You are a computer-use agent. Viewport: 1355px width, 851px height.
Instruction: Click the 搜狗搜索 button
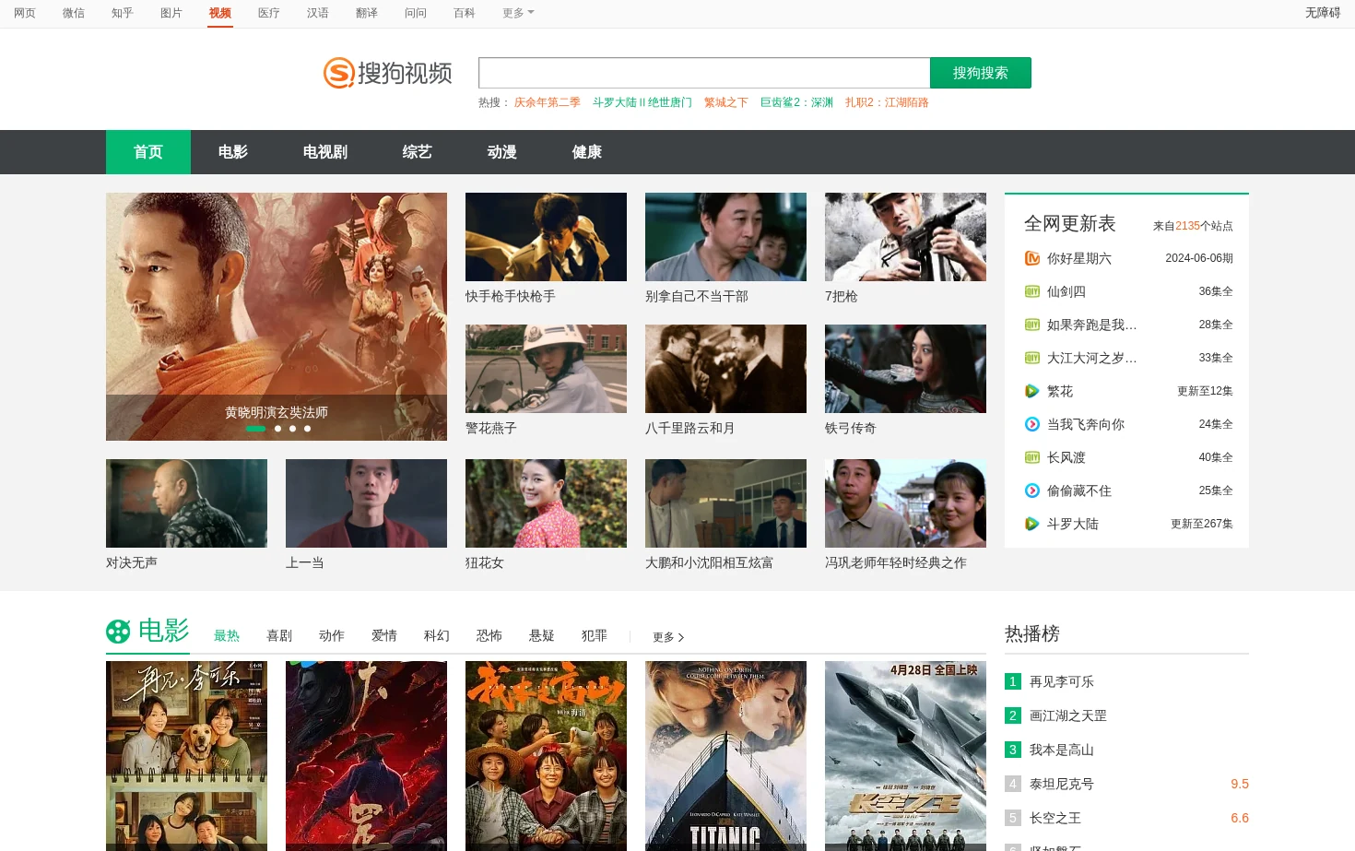coord(981,73)
